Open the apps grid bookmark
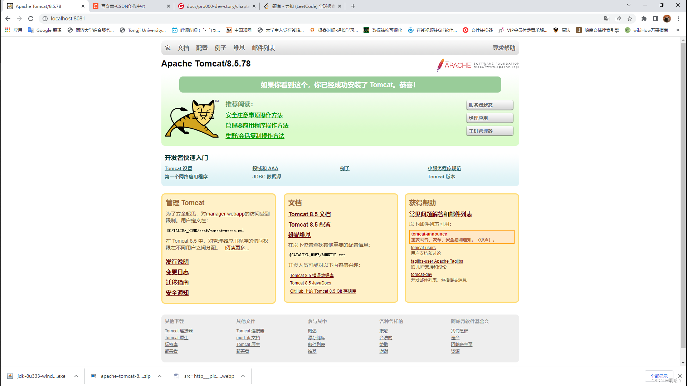Screen dimensions: 687x386 point(14,30)
